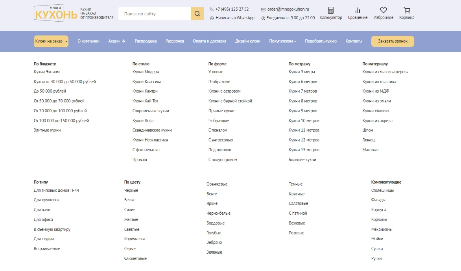This screenshot has width=461, height=271.
Task: Choose Кухни из массива дерева link
Action: click(385, 72)
